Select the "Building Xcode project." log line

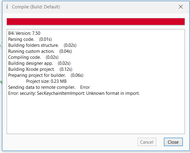tap(31, 69)
